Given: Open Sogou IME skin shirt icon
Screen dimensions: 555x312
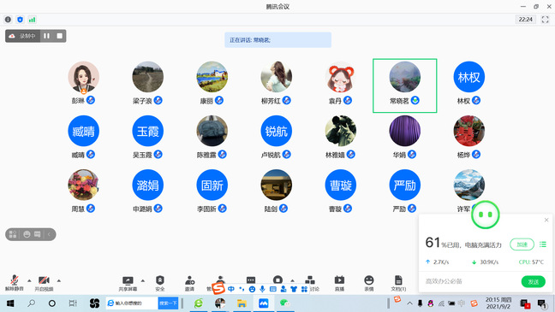Looking at the screenshot, I should 294,289.
